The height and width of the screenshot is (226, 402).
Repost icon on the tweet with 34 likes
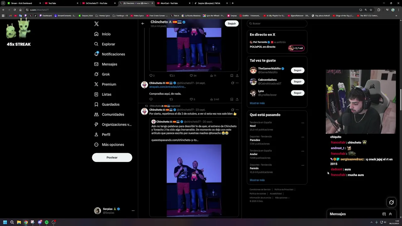(x=171, y=75)
